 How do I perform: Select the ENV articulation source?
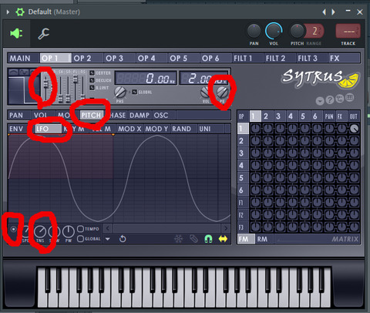point(17,129)
